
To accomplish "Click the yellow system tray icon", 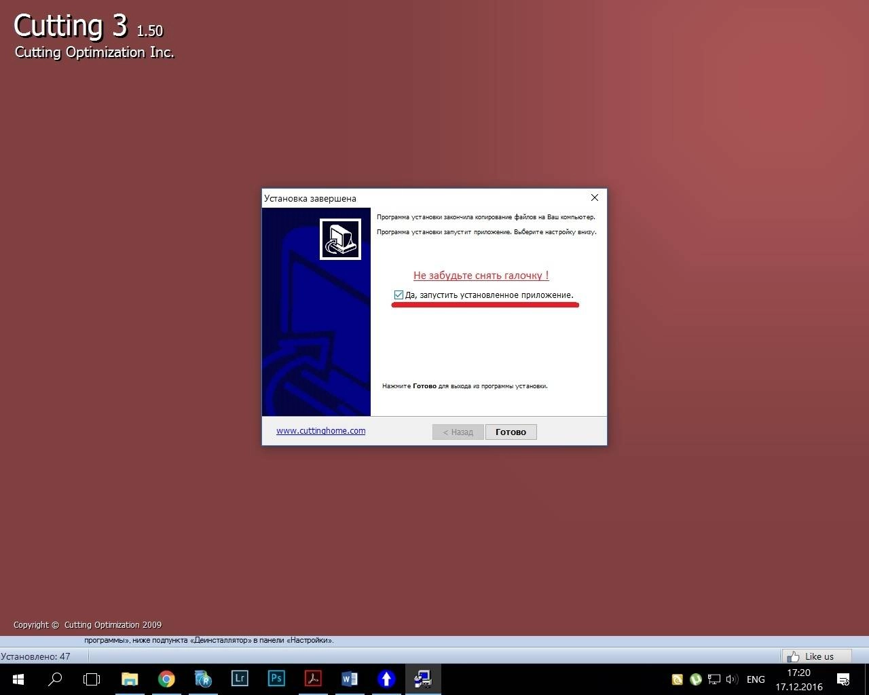I will 677,679.
